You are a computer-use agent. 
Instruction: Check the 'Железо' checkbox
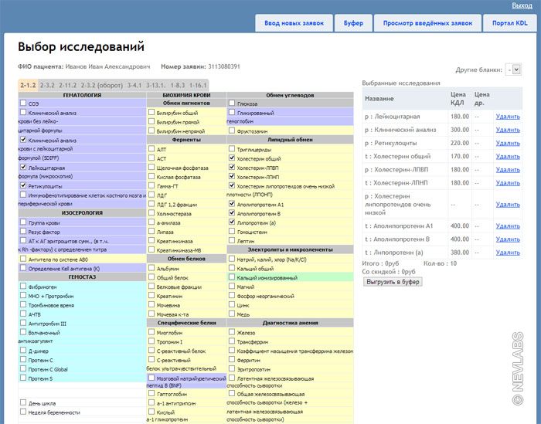[x=232, y=332]
